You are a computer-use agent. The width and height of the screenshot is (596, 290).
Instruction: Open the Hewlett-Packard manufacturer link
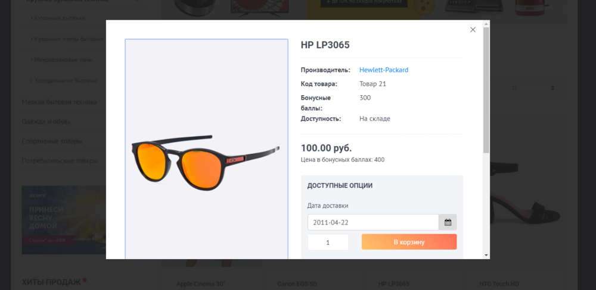(x=384, y=70)
